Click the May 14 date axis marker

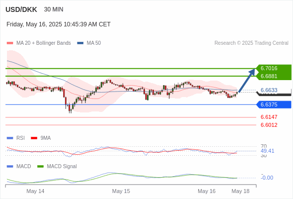[35, 191]
